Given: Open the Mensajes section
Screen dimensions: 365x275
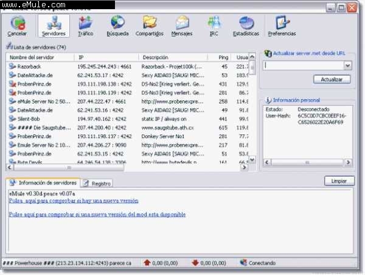Looking at the screenshot, I should (x=182, y=26).
